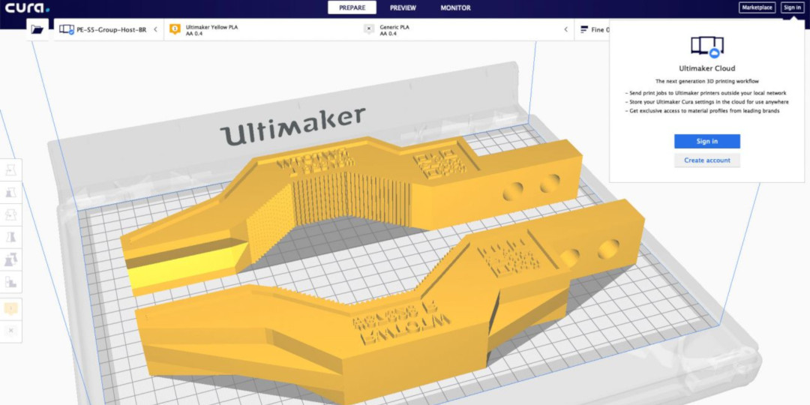Viewport: 810px width, 405px height.
Task: Select the Support Blocker tool
Action: pyautogui.click(x=10, y=281)
